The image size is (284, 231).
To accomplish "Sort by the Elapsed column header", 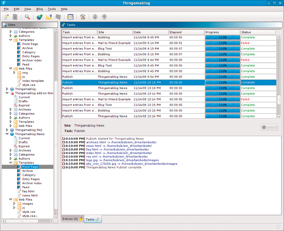I will (187, 32).
